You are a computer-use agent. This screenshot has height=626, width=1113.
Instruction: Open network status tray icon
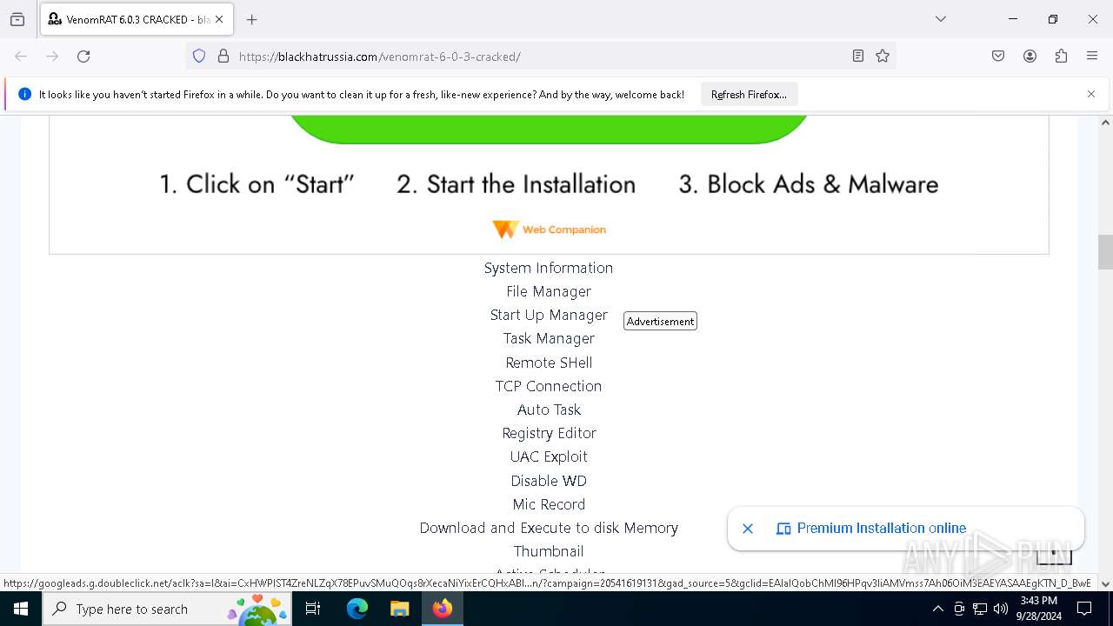[980, 609]
